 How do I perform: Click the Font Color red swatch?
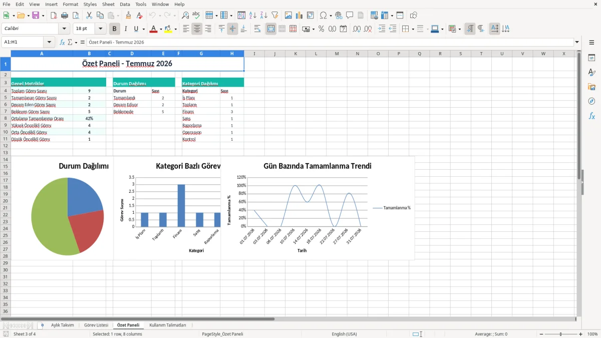point(154,29)
